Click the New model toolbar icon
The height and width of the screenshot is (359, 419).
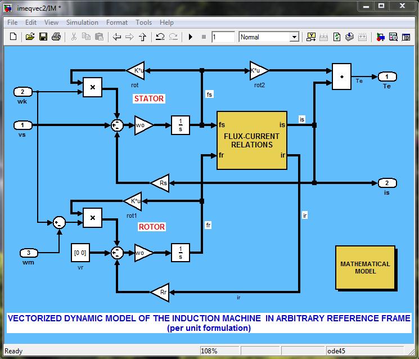(13, 37)
